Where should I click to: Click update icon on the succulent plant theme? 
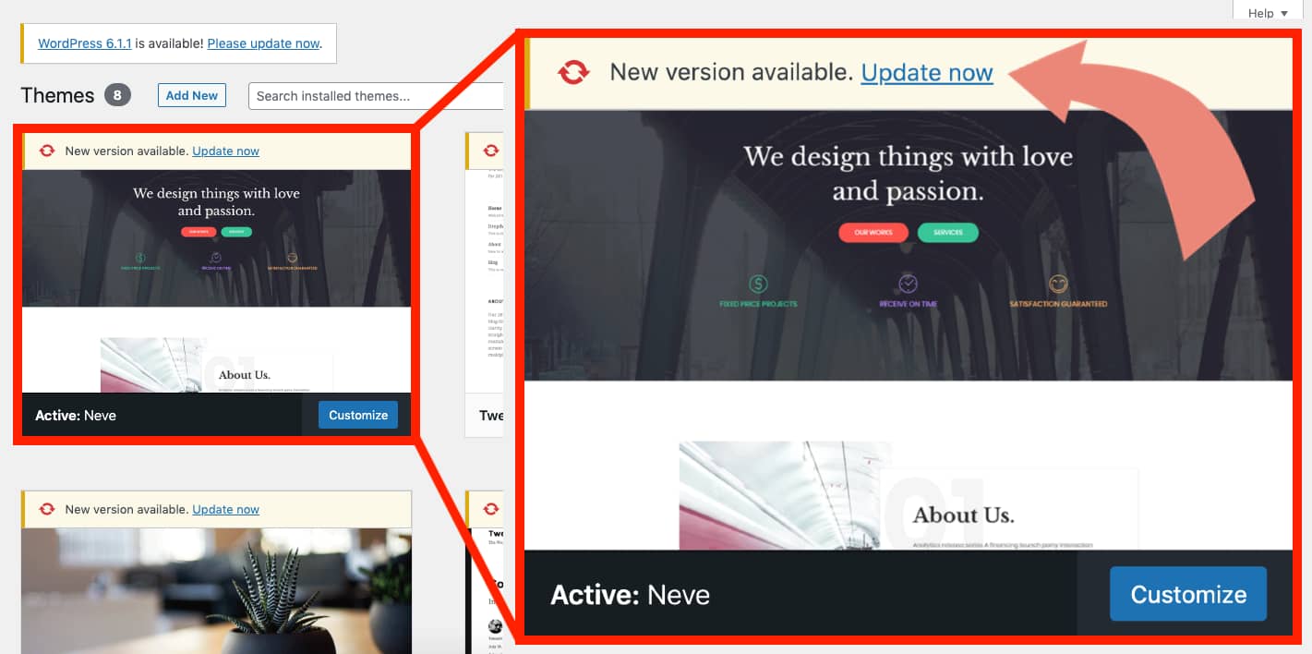(47, 509)
